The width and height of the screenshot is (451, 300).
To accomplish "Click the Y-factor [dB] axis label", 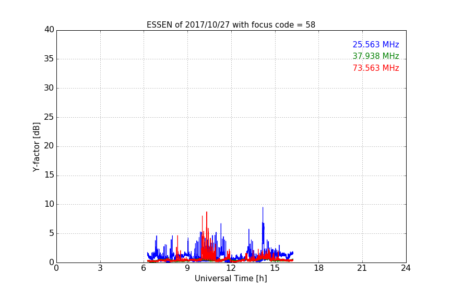I will click(x=36, y=147).
